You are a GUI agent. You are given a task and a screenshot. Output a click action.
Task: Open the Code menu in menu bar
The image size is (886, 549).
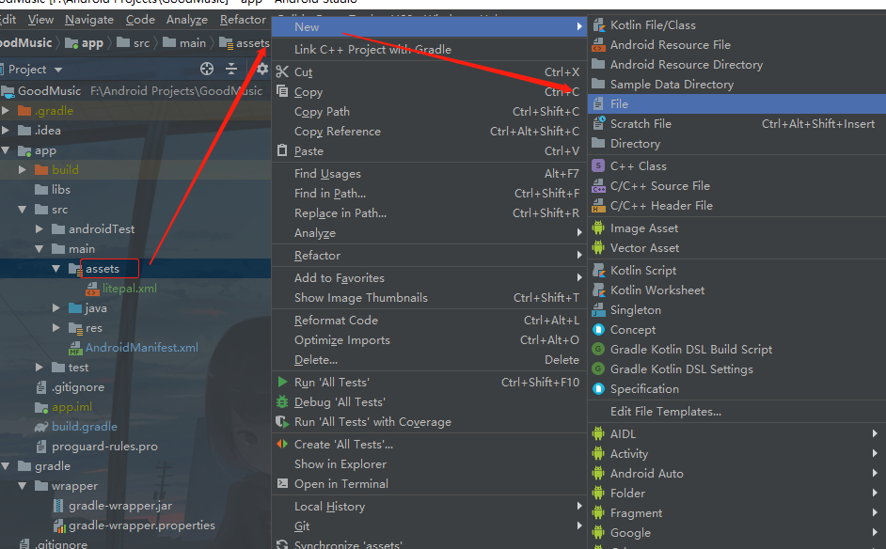tap(141, 20)
